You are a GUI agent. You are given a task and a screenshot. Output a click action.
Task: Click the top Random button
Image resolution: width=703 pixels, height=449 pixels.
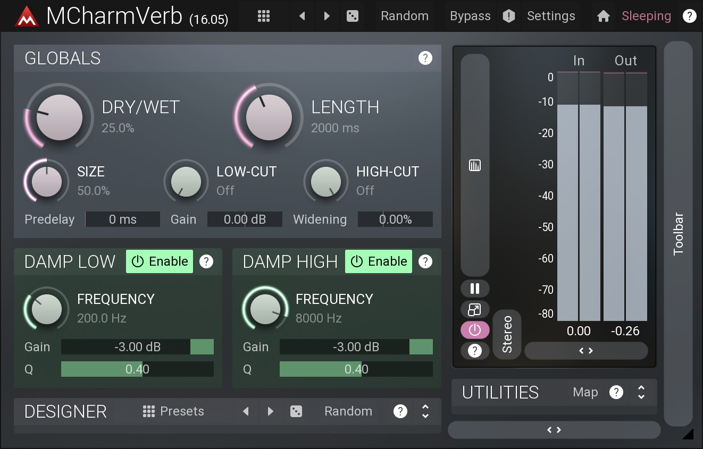click(x=405, y=16)
